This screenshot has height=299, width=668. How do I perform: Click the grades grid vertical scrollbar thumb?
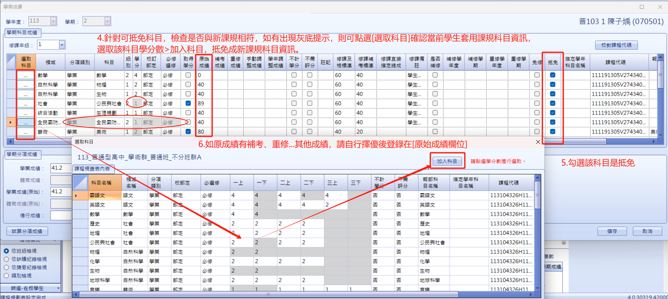660,75
